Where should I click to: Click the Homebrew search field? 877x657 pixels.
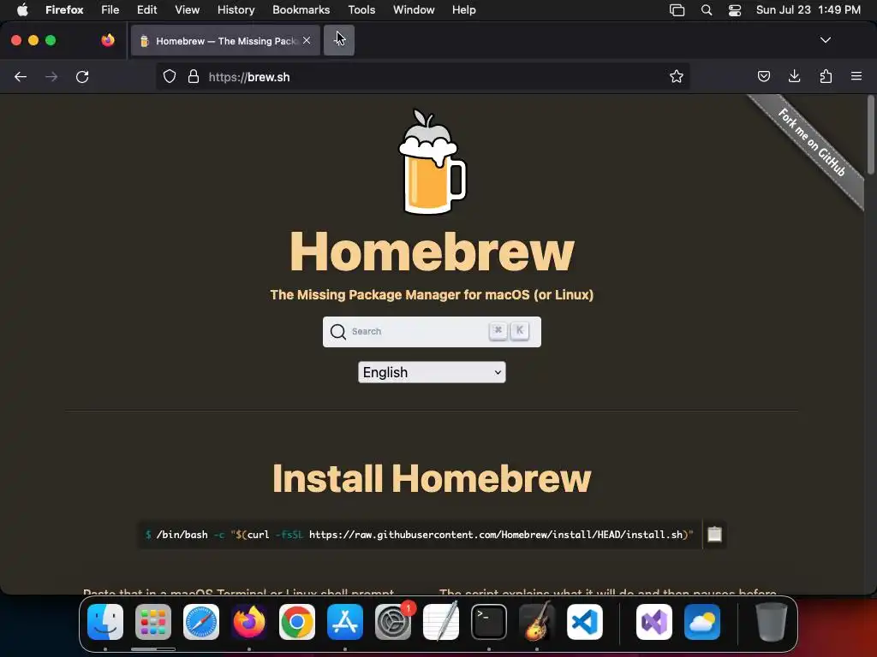tap(432, 332)
